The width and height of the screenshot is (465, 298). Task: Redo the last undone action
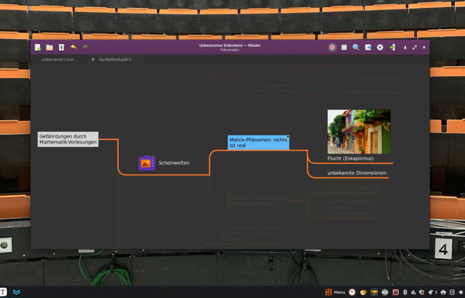tap(85, 47)
